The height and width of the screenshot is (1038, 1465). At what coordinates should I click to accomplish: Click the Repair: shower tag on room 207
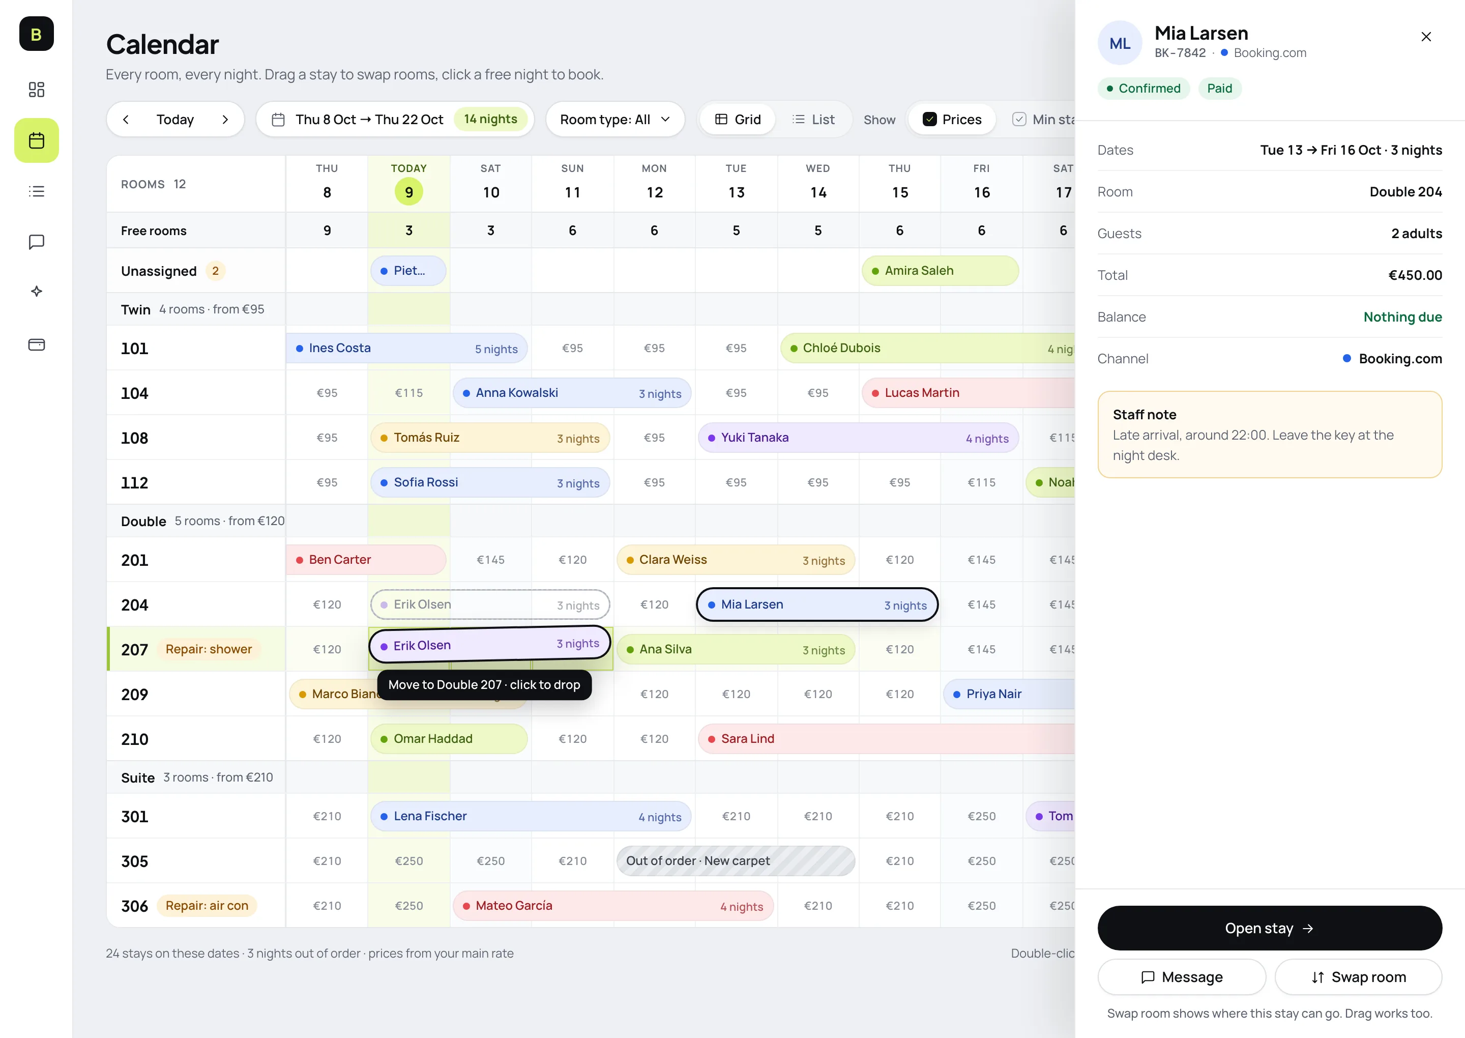pyautogui.click(x=209, y=649)
